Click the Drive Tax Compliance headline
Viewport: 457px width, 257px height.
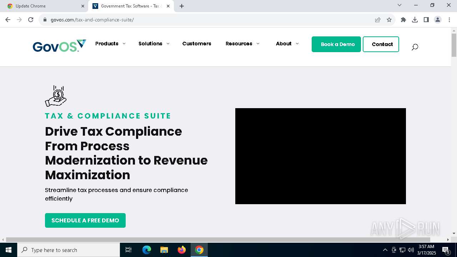[126, 153]
